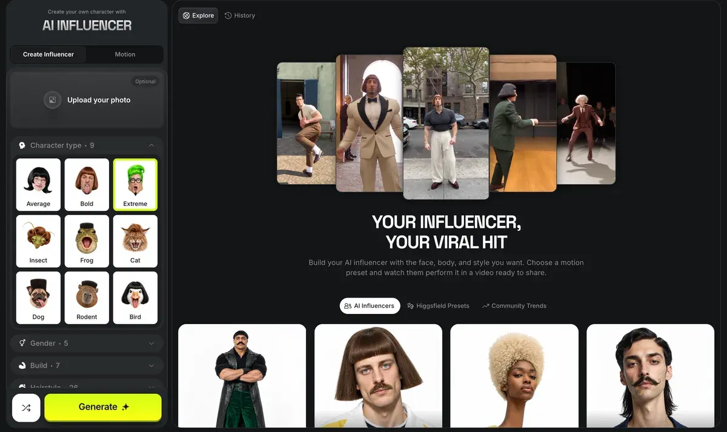The height and width of the screenshot is (432, 727).
Task: Open the white-haired dancer carousel video
Action: pyautogui.click(x=586, y=123)
